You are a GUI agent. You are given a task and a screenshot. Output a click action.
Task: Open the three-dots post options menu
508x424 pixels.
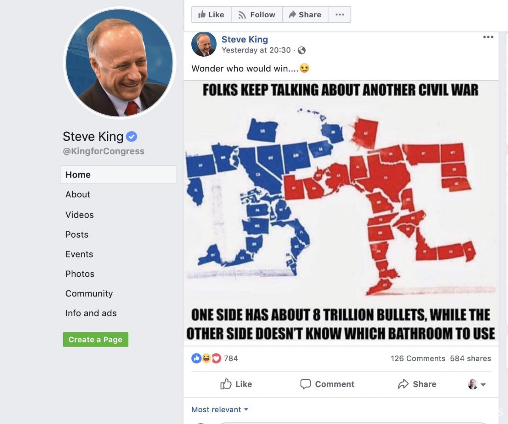pos(488,37)
